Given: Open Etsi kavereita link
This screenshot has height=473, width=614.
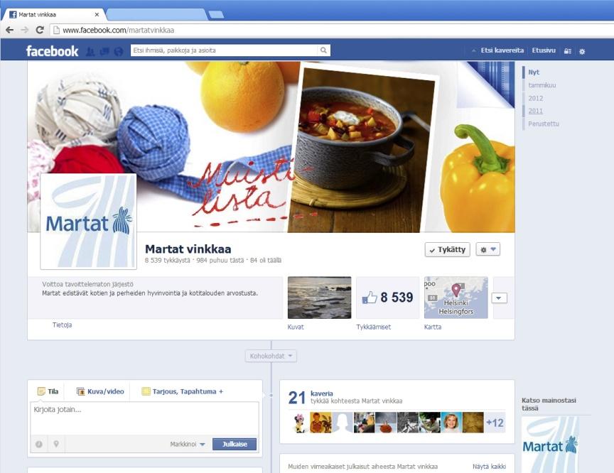Looking at the screenshot, I should pos(502,50).
